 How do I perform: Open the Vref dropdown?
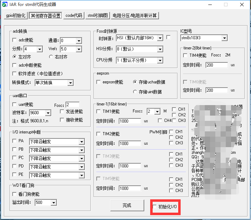tap(79, 49)
